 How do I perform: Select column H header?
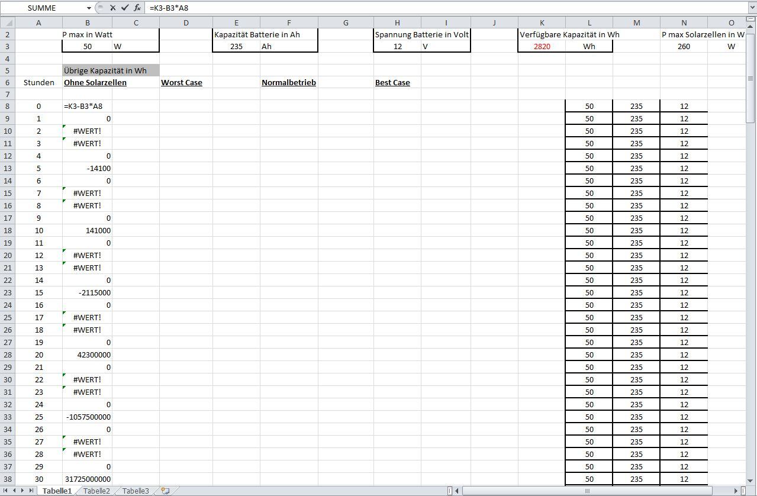[x=397, y=22]
